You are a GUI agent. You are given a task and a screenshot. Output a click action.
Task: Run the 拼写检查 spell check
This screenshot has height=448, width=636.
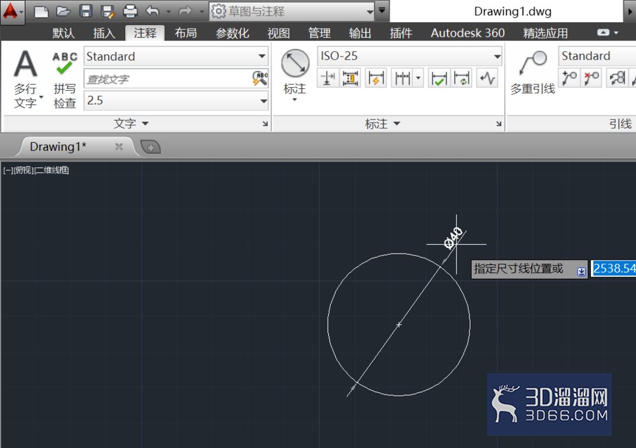coord(64,80)
